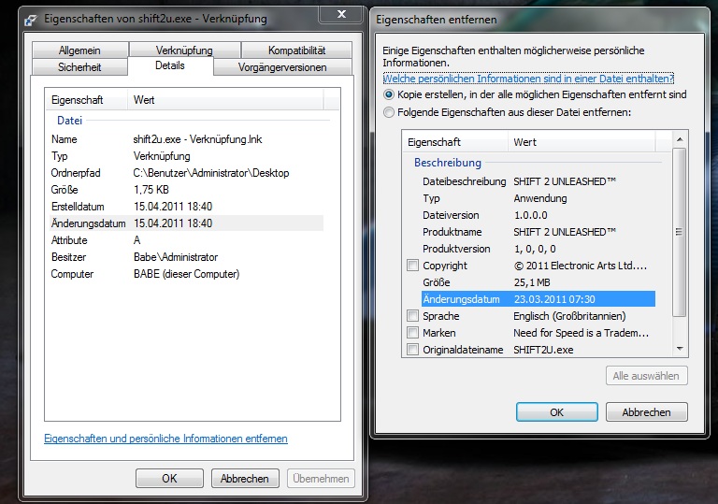The width and height of the screenshot is (718, 504).
Task: Click the property list scrollbar thumb
Action: pos(680,232)
